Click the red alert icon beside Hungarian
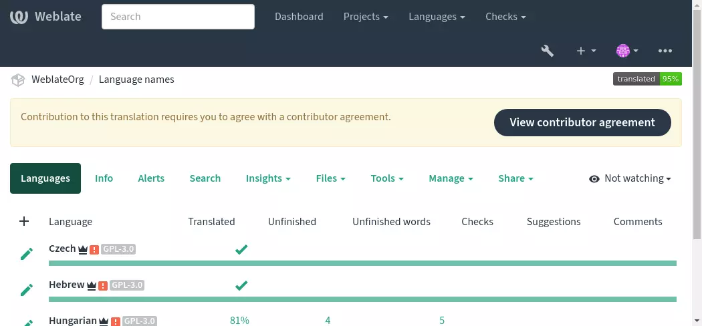The image size is (702, 326). click(x=116, y=321)
